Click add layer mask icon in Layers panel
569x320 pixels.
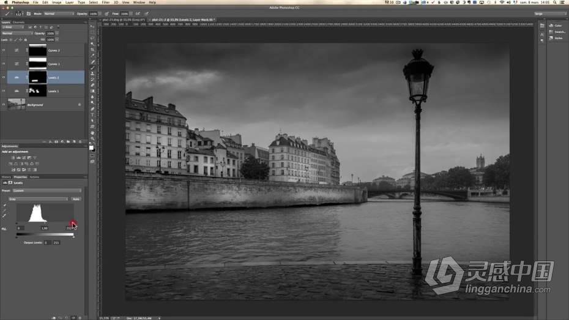pos(56,141)
